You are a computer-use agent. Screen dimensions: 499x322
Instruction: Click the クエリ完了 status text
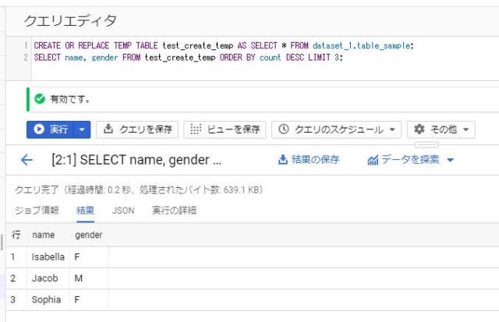click(x=139, y=190)
